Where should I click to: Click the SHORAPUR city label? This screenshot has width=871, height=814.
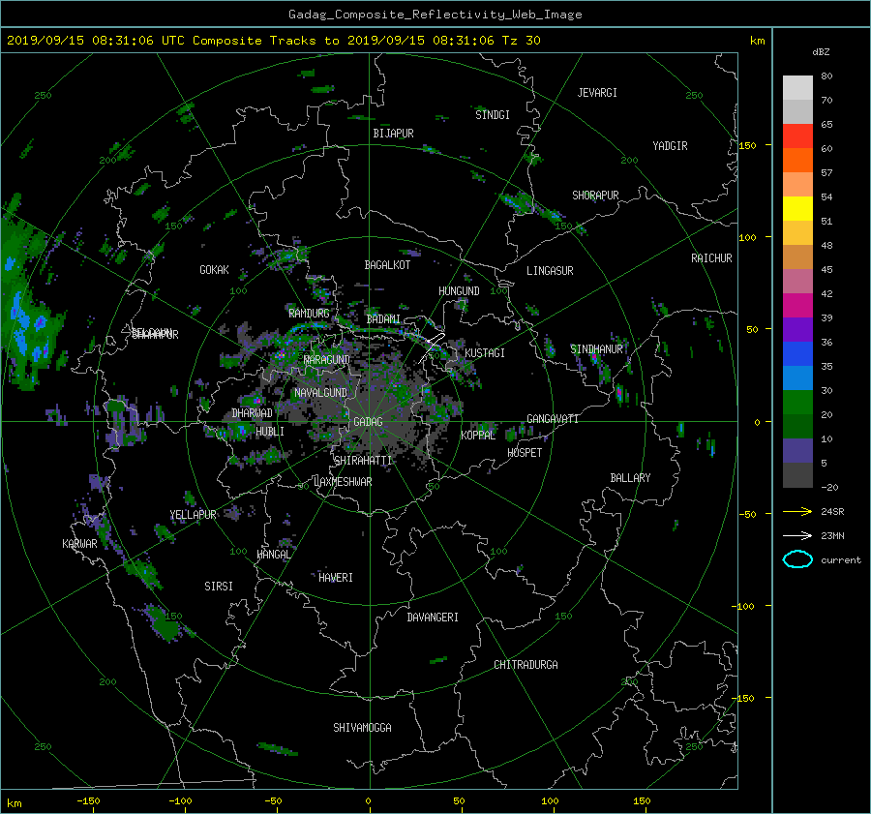pos(595,196)
